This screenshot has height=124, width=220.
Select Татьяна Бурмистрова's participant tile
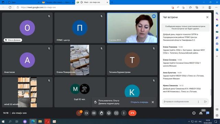tap(132, 60)
